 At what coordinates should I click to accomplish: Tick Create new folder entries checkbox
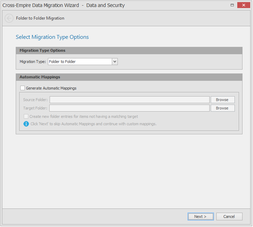pyautogui.click(x=26, y=116)
